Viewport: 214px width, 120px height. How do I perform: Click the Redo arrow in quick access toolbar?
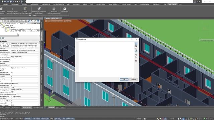tap(17, 1)
